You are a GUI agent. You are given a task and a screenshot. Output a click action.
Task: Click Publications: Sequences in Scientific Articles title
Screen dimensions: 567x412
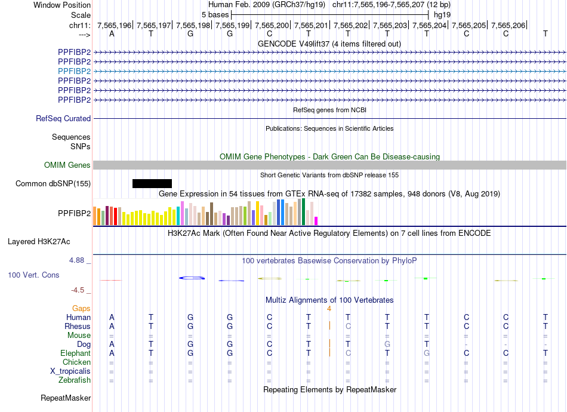pos(329,128)
